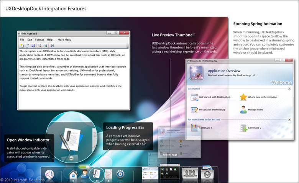
Task: Open the user person icon in the dock
Action: coord(84,174)
